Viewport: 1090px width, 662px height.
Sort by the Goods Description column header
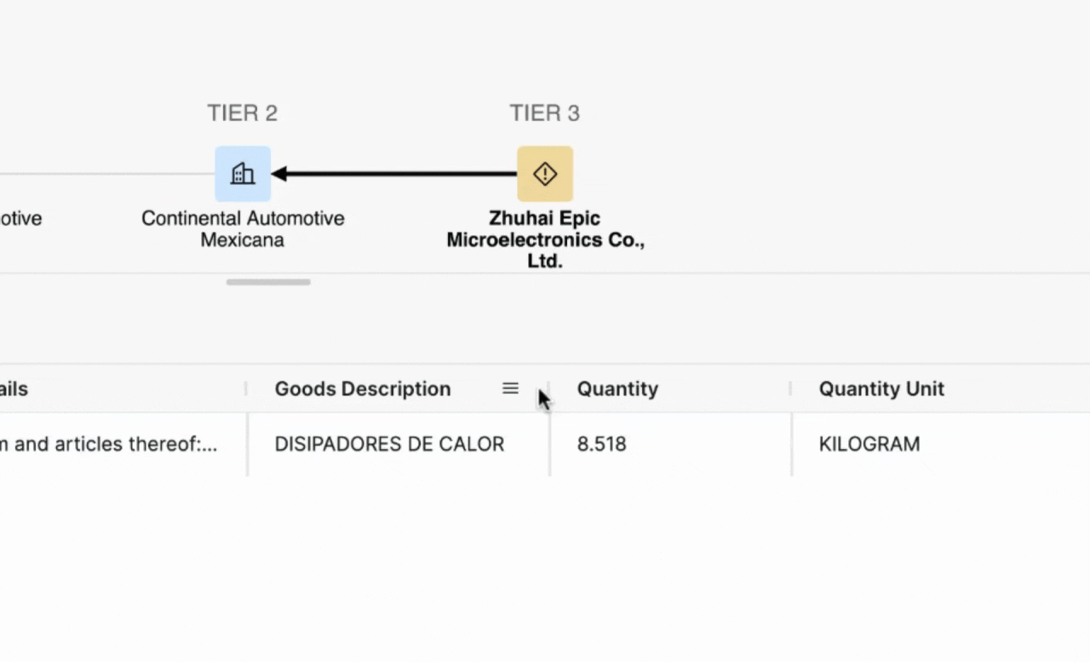[363, 389]
